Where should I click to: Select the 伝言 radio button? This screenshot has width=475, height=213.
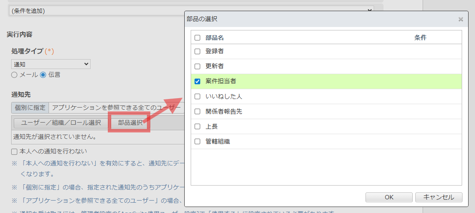click(x=43, y=75)
